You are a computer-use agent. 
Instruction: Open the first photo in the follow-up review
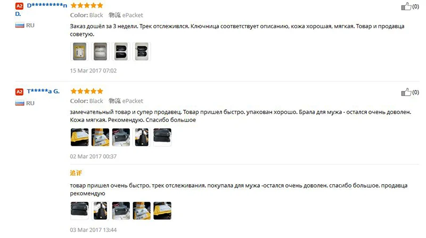(x=79, y=210)
